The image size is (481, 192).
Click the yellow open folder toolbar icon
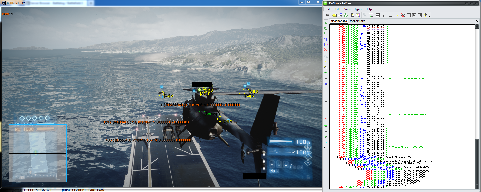335,15
